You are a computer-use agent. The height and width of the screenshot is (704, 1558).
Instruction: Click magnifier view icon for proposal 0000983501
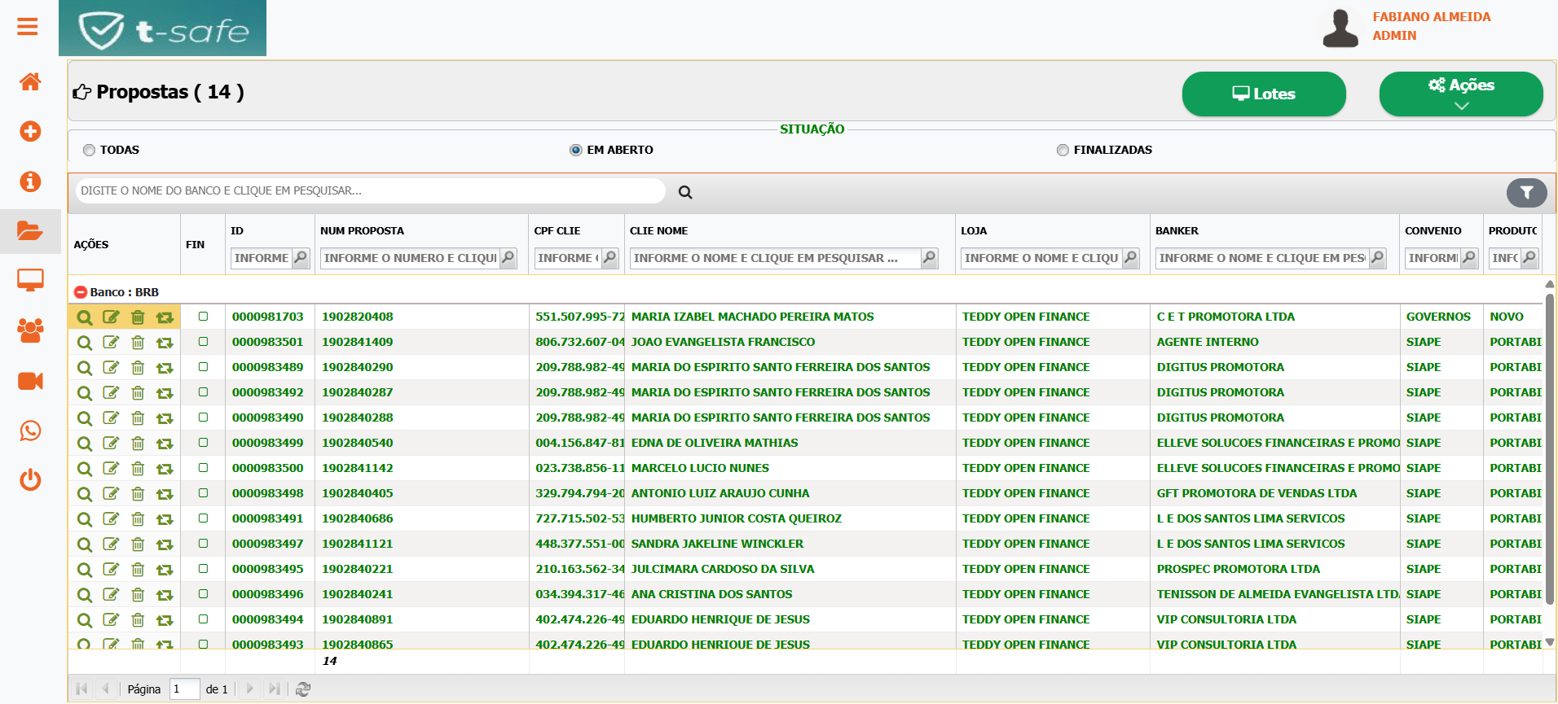point(84,343)
